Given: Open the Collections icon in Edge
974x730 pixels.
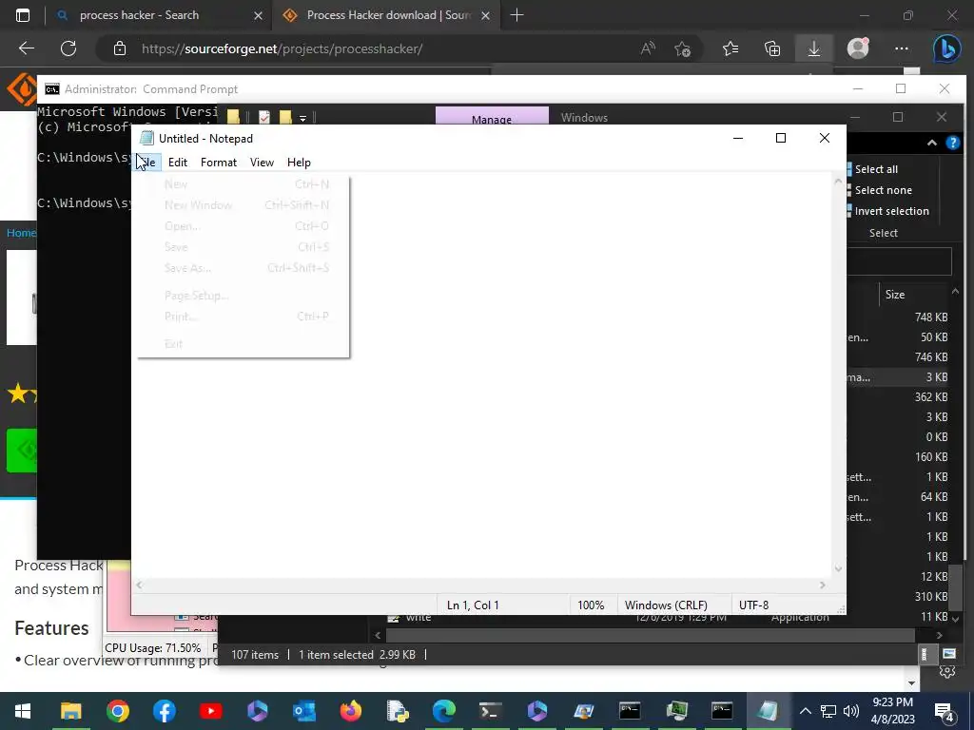Looking at the screenshot, I should (772, 48).
